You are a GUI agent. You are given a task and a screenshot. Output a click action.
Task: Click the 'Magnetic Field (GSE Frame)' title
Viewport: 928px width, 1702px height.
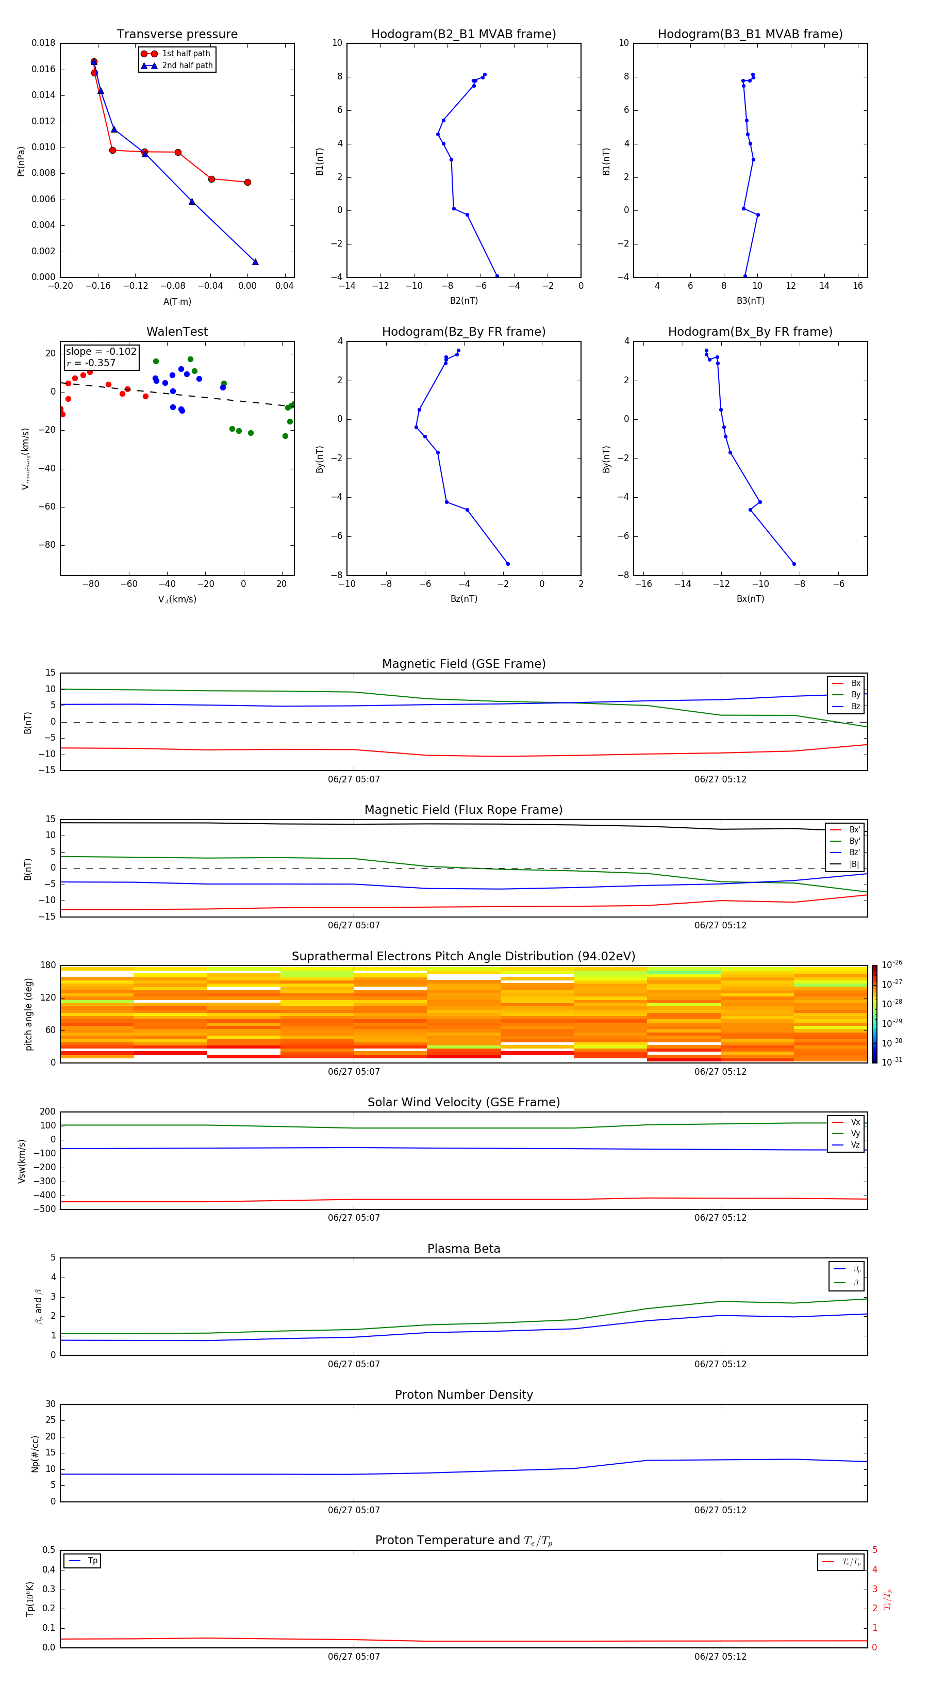(463, 664)
